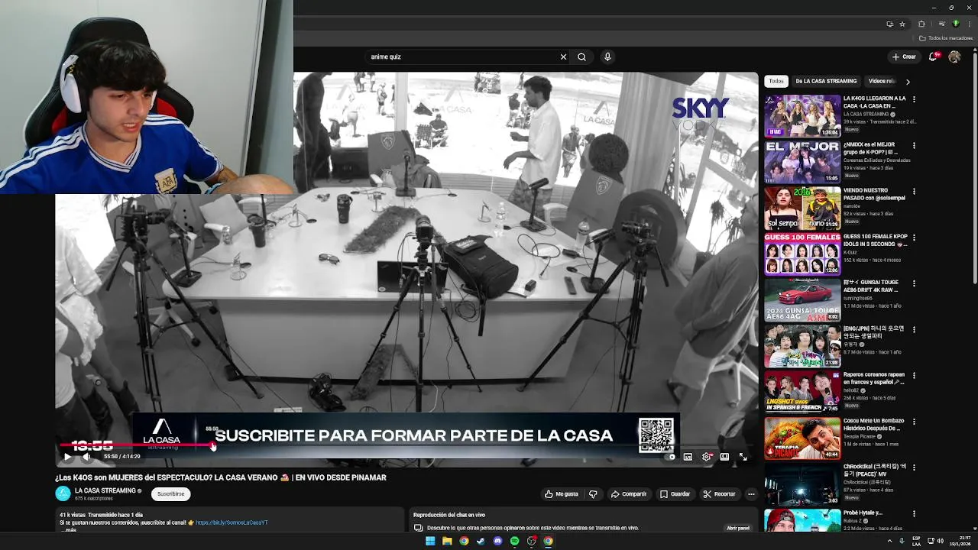
Task: Show more filter chips with the arrow
Action: (908, 81)
